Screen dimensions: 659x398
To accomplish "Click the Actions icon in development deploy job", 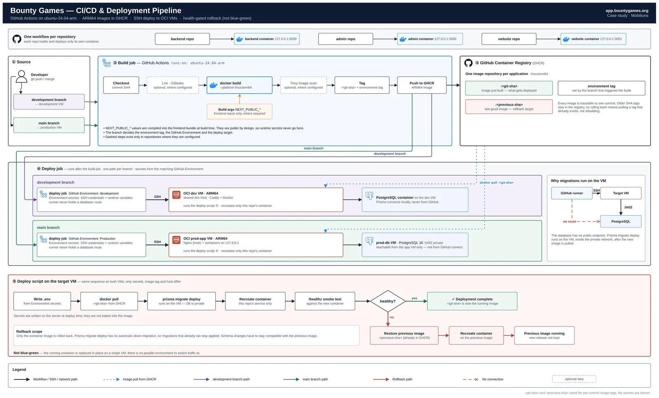I will coord(43,194).
